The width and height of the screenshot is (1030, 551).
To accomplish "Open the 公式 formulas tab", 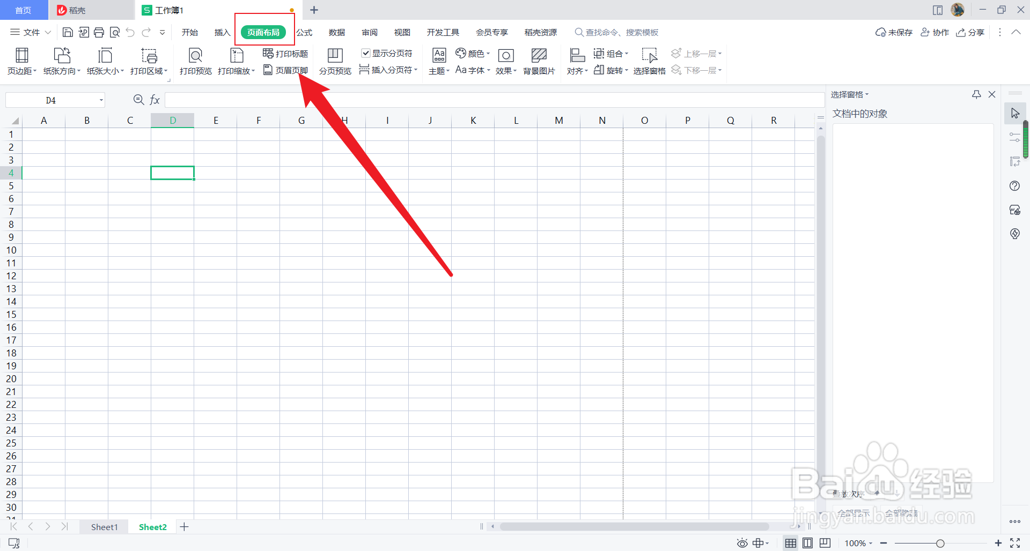I will (305, 32).
